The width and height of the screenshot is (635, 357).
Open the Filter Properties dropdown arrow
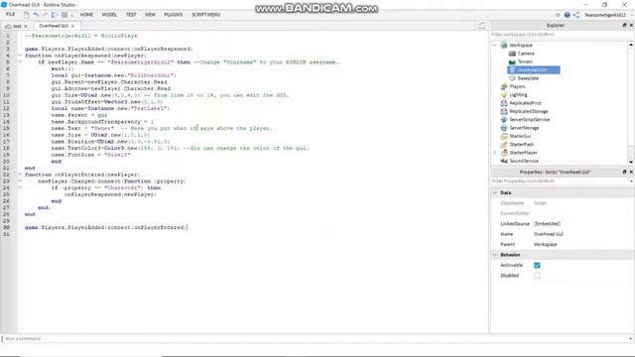(631, 181)
